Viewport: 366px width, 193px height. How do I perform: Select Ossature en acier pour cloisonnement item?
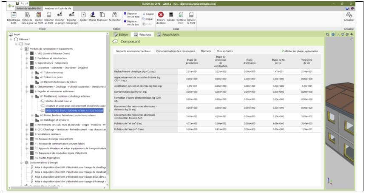[75, 106]
